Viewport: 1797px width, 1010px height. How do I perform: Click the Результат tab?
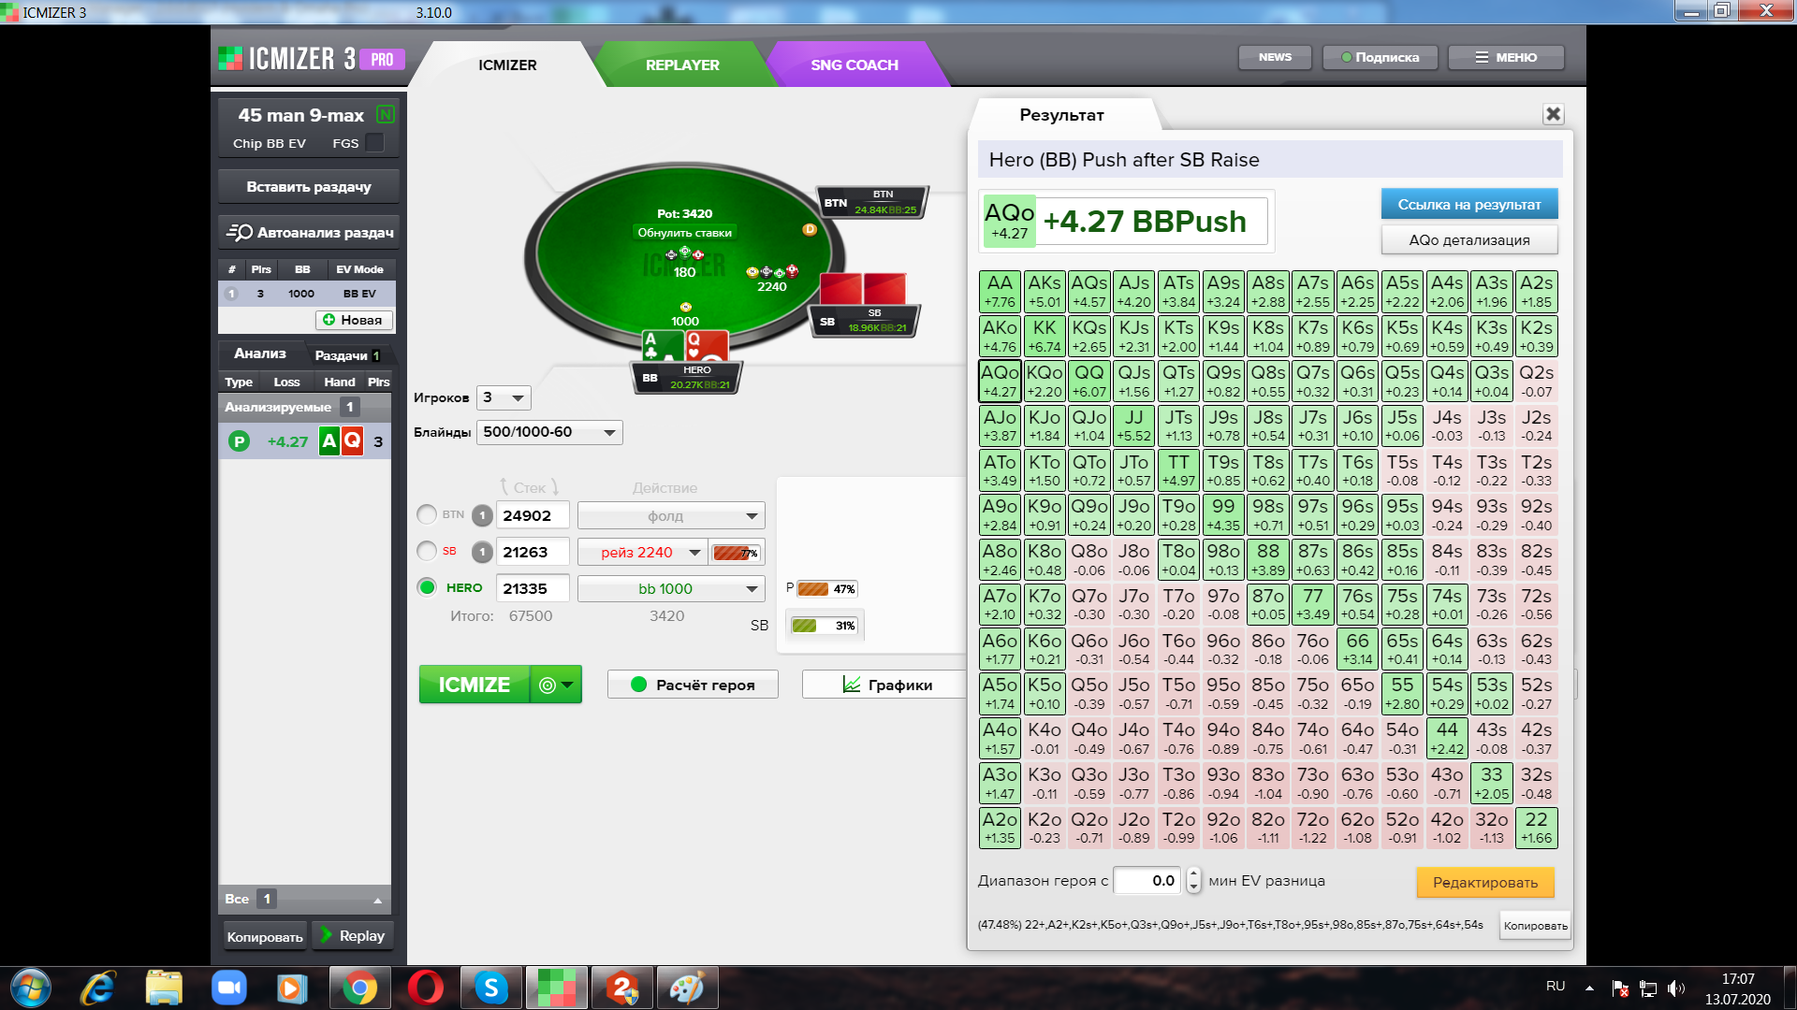pos(1061,115)
